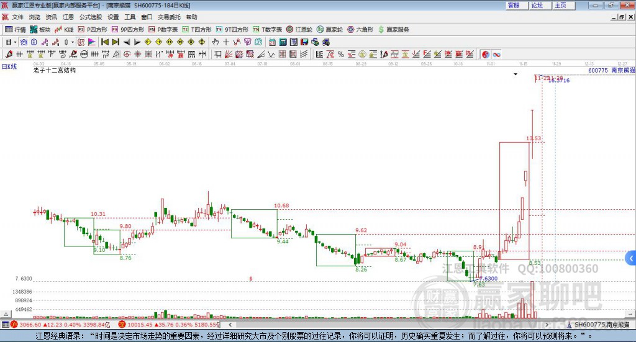The height and width of the screenshot is (342, 636).
Task: Open the T数字表 time table
Action: coord(267,30)
